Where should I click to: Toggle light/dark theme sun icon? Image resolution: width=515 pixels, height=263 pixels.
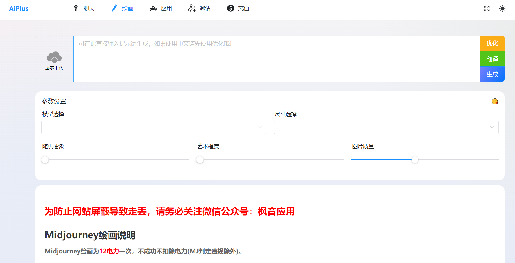(x=502, y=9)
